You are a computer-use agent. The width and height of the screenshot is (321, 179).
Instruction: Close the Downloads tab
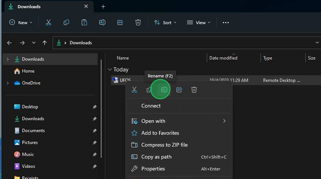coord(86,6)
